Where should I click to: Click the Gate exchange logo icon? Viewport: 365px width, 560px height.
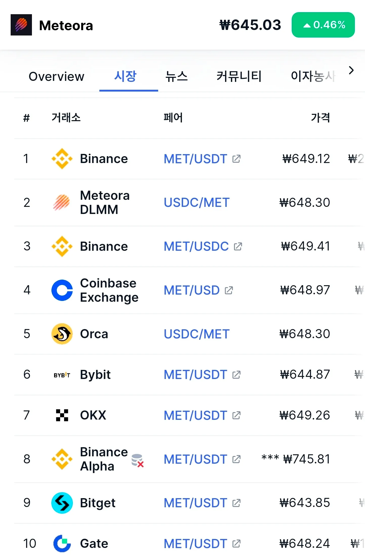62,544
